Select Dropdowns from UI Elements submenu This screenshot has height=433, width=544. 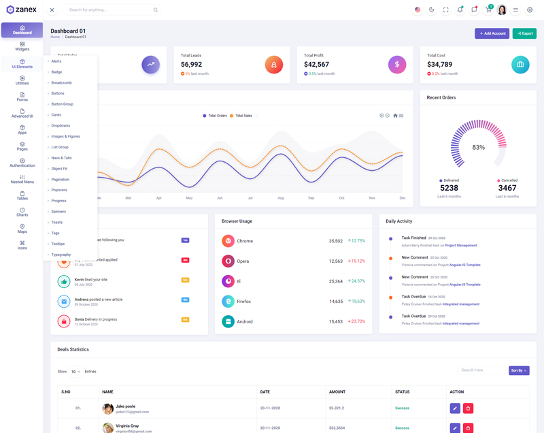click(x=61, y=126)
